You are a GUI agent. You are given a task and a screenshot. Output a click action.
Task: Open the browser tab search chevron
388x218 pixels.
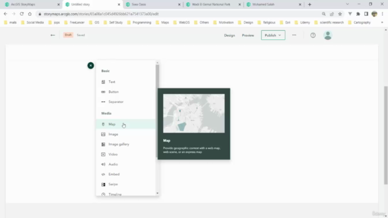click(347, 4)
